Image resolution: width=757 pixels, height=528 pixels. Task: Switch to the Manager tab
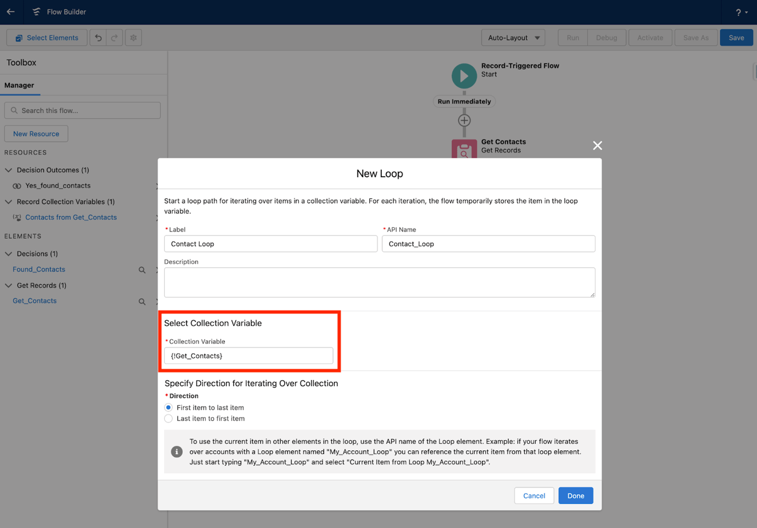tap(20, 85)
